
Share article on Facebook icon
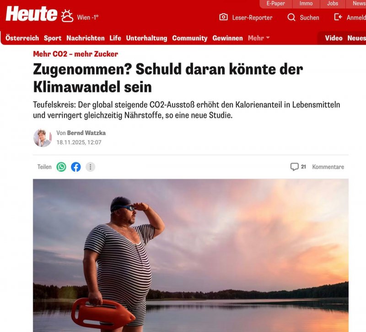(76, 167)
